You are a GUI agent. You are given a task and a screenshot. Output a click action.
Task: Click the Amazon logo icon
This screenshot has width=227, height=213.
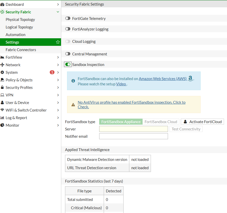click(x=191, y=78)
